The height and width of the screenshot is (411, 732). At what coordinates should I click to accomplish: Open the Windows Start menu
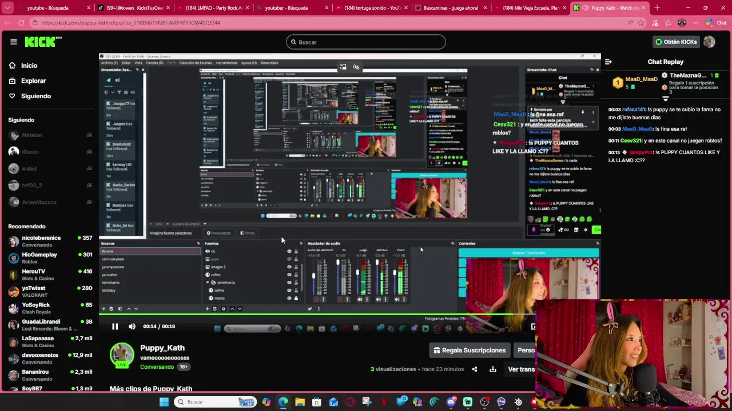point(164,402)
